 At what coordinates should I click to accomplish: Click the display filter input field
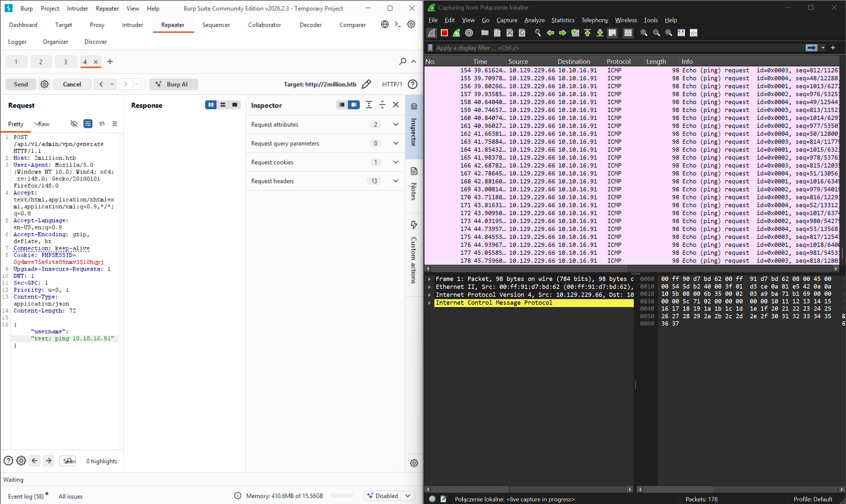(x=577, y=48)
